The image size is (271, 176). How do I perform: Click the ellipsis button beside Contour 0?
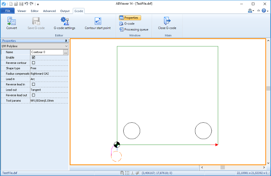66,52
